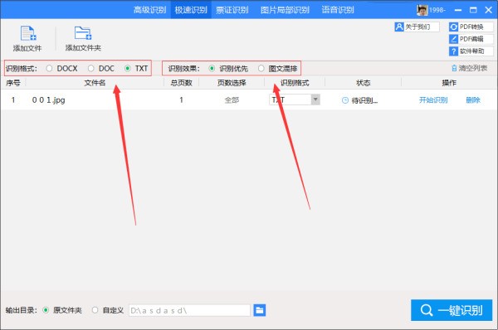498x330 pixels.
Task: Click 删除 link for 001.jpg
Action: [x=473, y=100]
